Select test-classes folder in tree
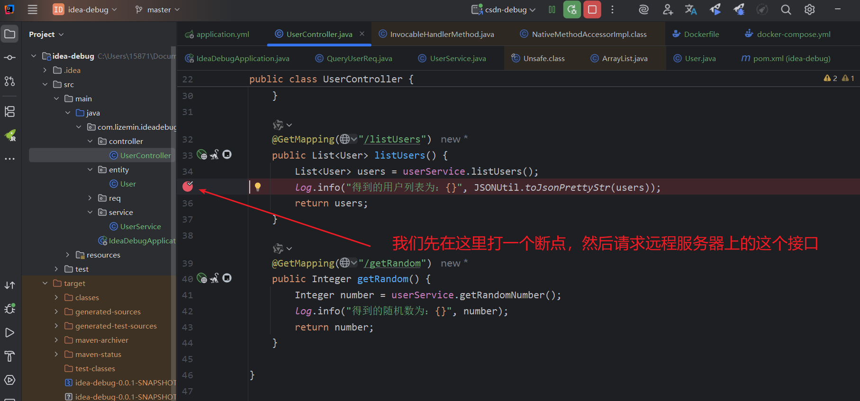Screen dimensions: 860x401 pos(90,368)
